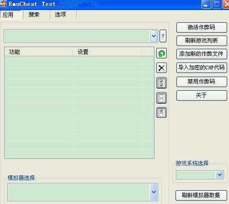Maximize the EmuCheat window
This screenshot has height=204, width=229.
pyautogui.click(x=217, y=4)
